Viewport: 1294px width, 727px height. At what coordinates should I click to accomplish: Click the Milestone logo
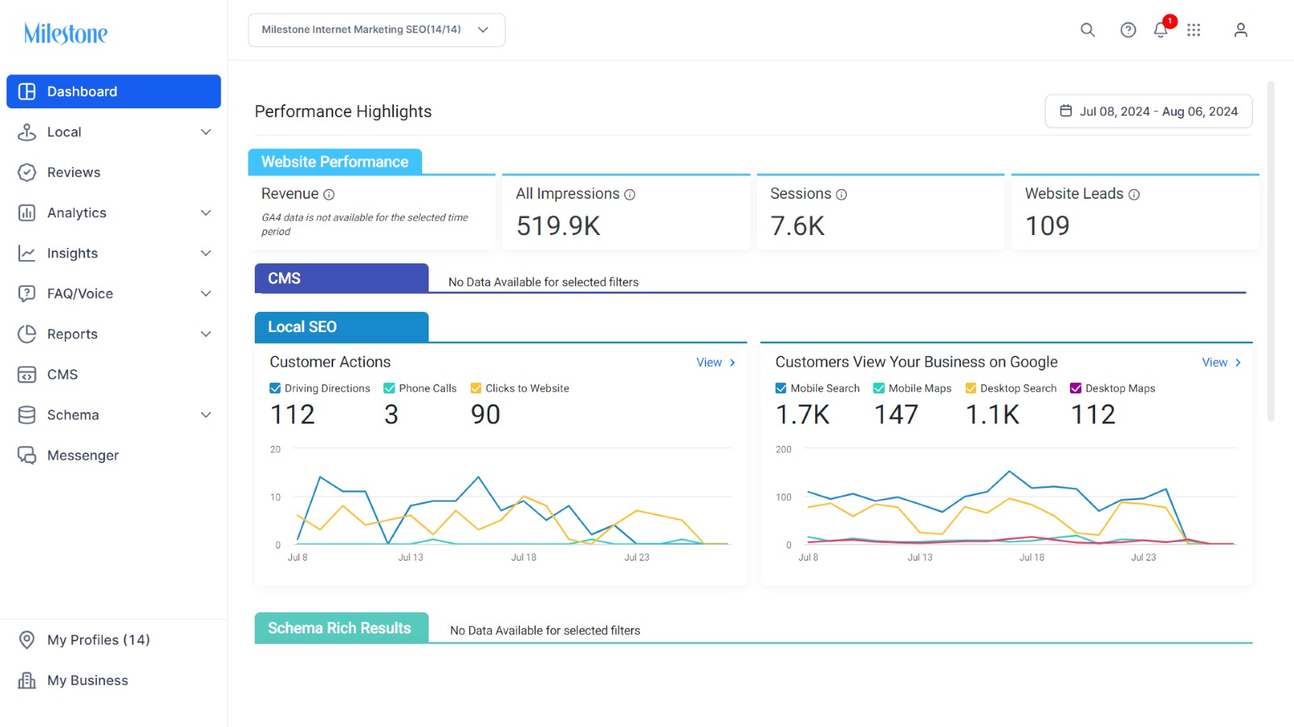point(66,33)
